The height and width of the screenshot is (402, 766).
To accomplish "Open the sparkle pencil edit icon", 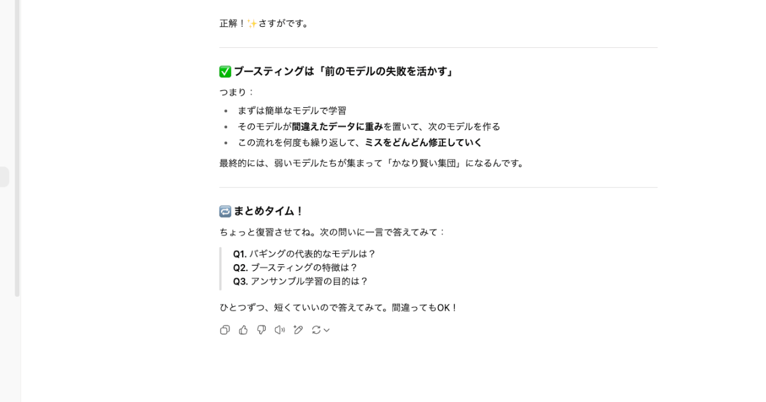I will click(298, 330).
